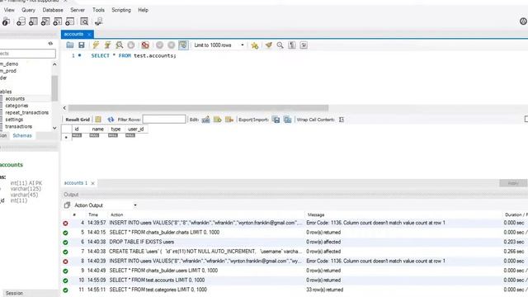Import records from external file icon

click(288, 120)
